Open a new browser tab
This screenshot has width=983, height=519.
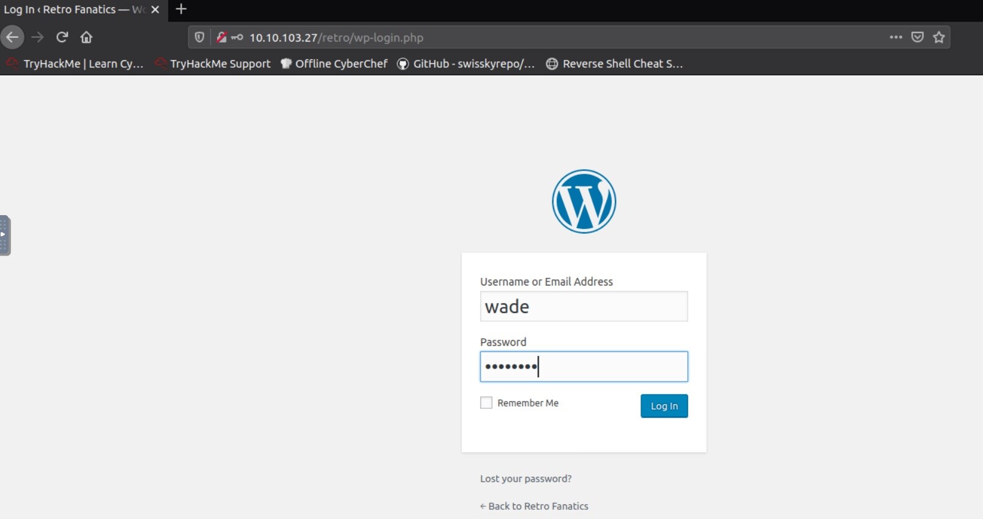click(x=181, y=9)
